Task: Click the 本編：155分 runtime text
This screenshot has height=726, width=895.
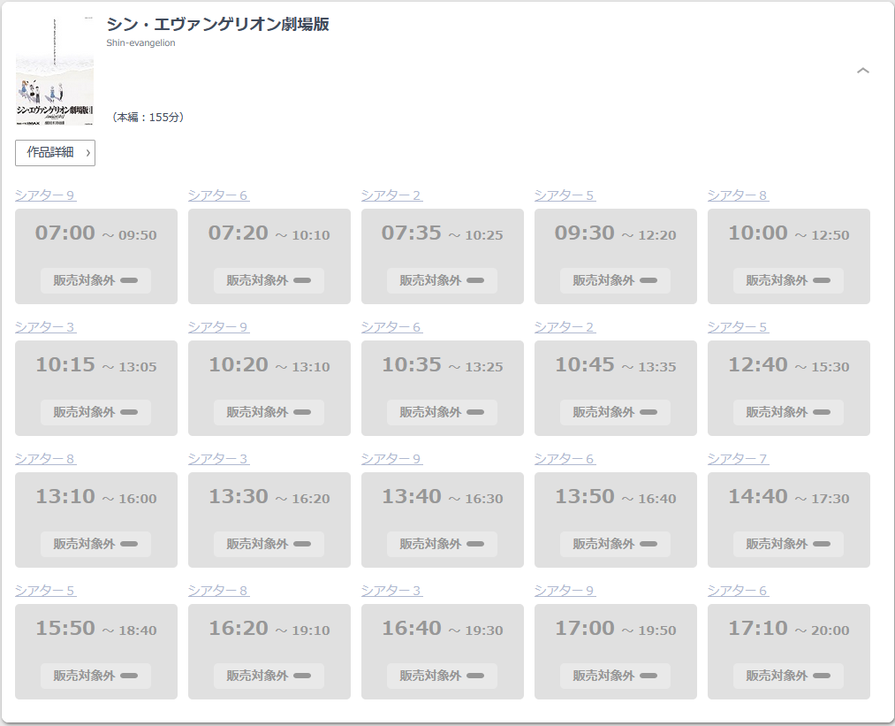Action: pyautogui.click(x=148, y=117)
